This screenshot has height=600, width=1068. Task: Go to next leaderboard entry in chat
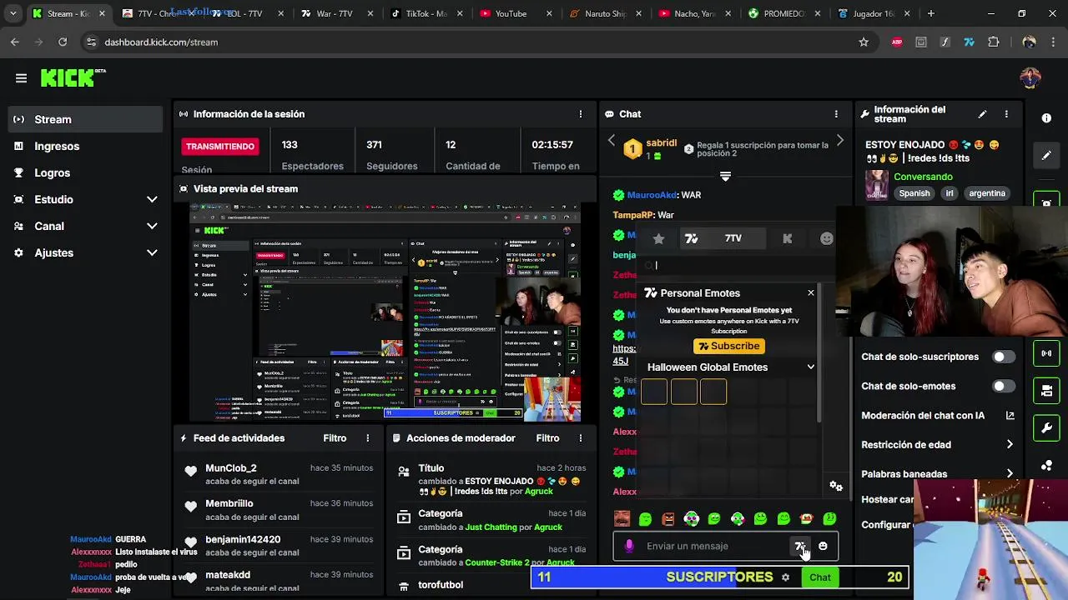(x=839, y=141)
